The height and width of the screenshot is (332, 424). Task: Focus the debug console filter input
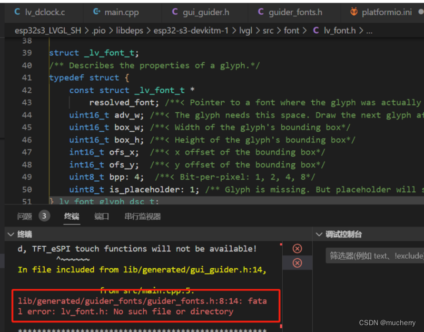pyautogui.click(x=375, y=256)
